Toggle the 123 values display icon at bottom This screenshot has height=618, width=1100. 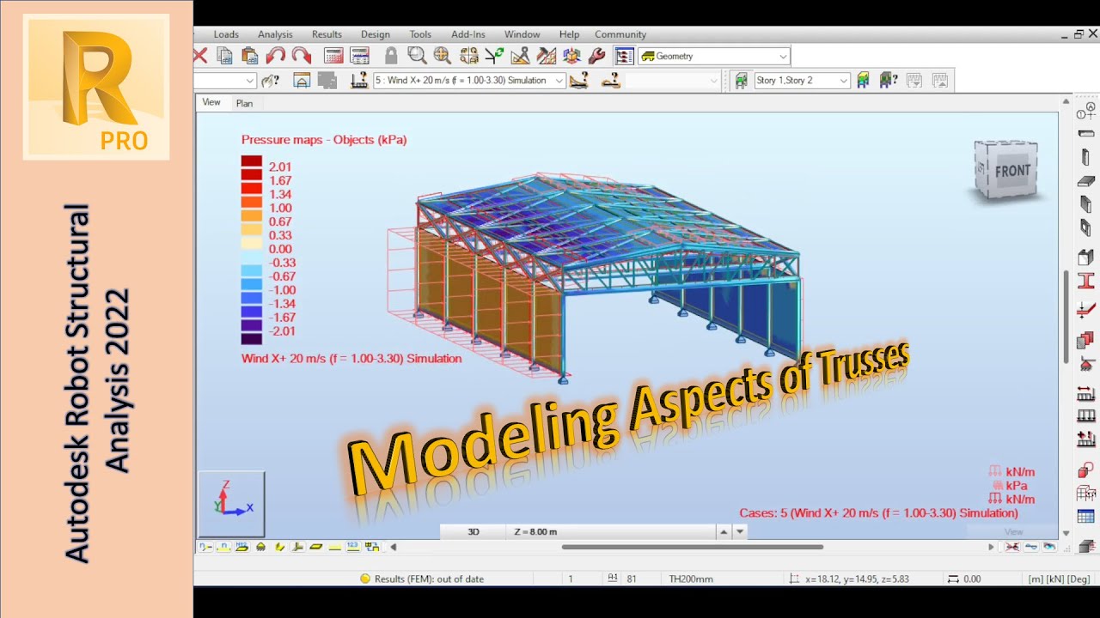352,547
